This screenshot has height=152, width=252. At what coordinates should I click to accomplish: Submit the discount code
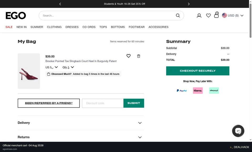click(134, 103)
